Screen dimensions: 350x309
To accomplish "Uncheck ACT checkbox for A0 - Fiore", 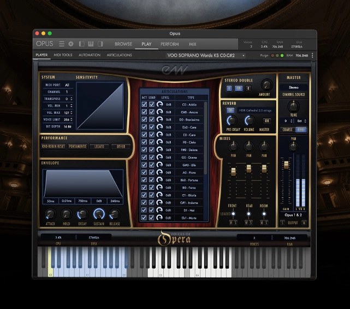I will [144, 172].
